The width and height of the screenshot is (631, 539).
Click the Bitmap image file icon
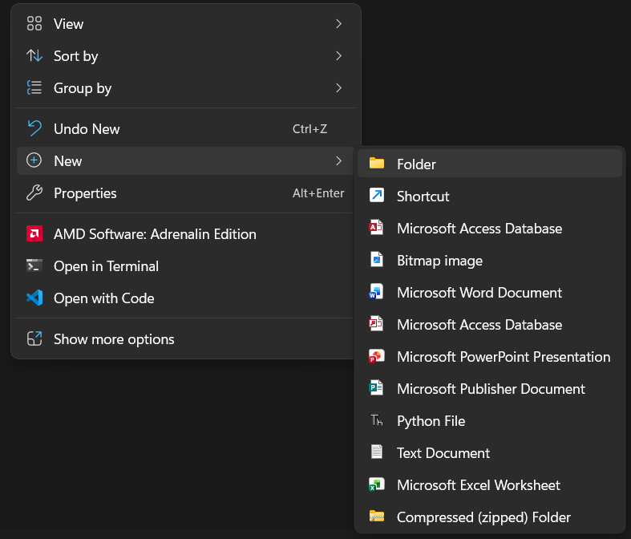pyautogui.click(x=377, y=260)
